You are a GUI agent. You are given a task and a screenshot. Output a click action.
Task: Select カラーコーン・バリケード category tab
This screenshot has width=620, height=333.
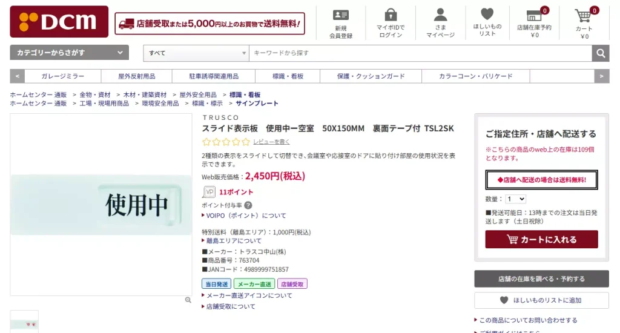475,76
